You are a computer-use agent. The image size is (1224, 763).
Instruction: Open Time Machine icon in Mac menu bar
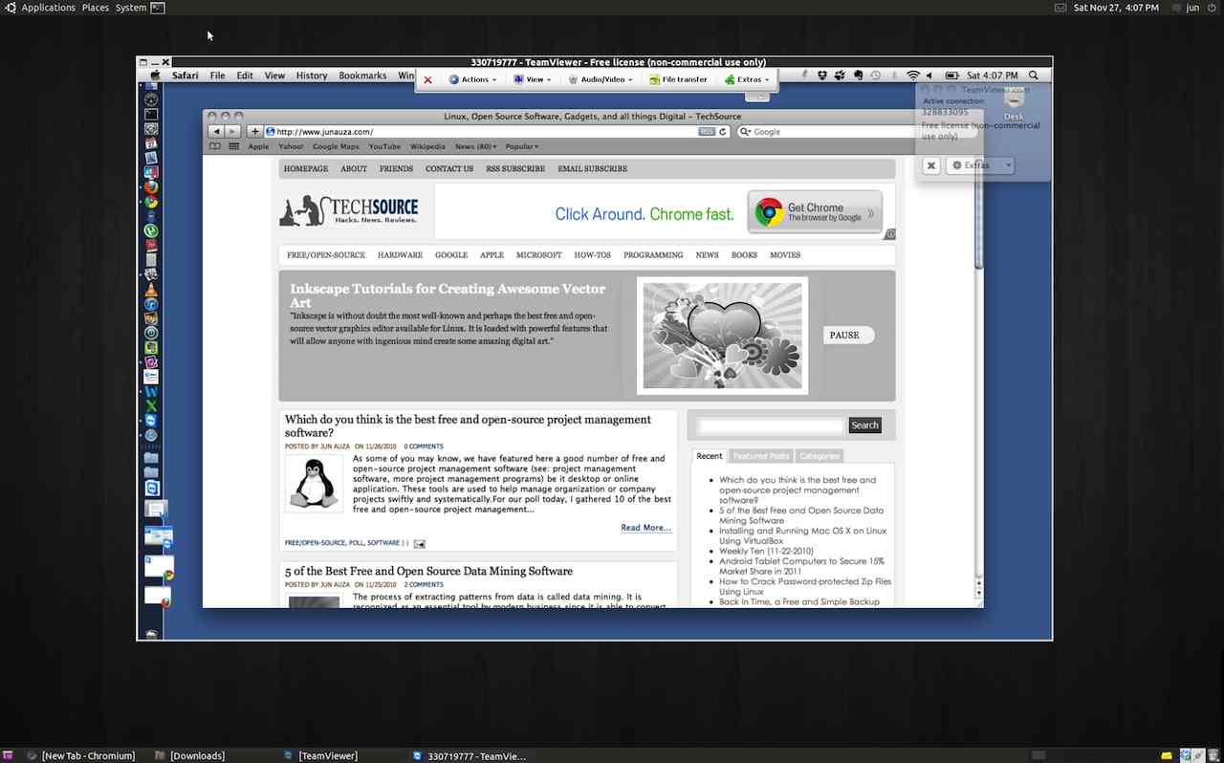pyautogui.click(x=876, y=76)
